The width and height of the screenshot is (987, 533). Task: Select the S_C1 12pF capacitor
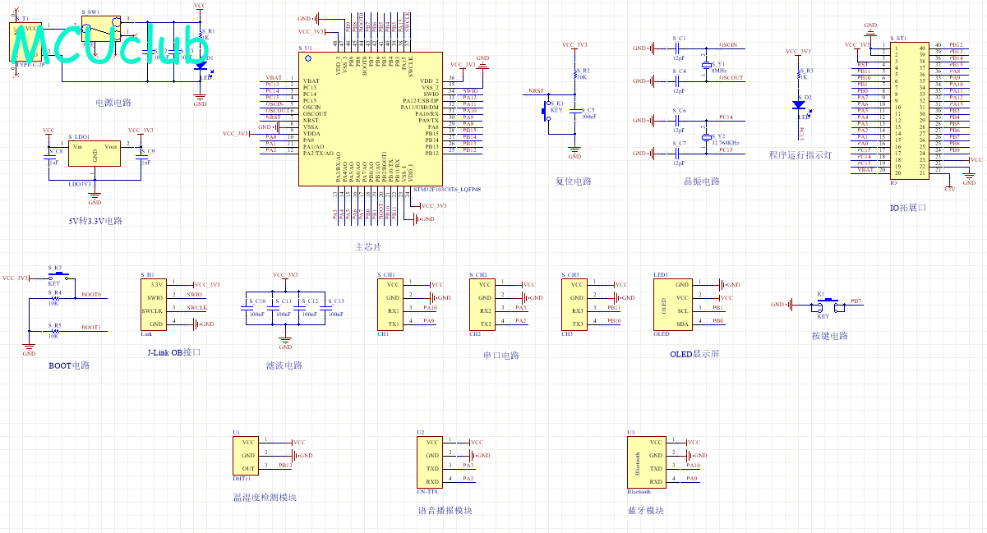[x=676, y=48]
